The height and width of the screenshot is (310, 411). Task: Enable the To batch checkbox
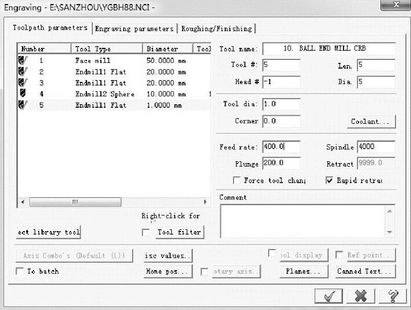pyautogui.click(x=20, y=271)
